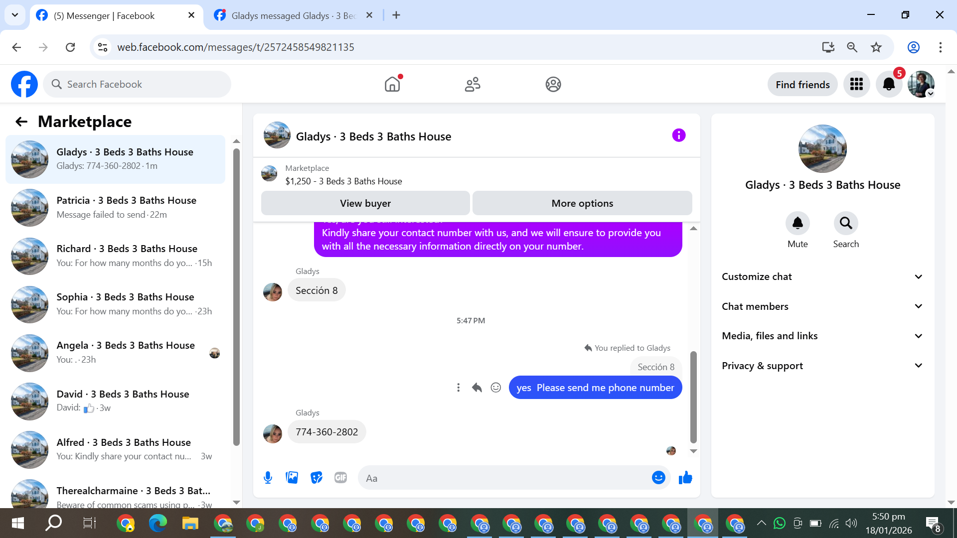This screenshot has width=957, height=538.
Task: Open more options dots beside message
Action: pyautogui.click(x=458, y=388)
